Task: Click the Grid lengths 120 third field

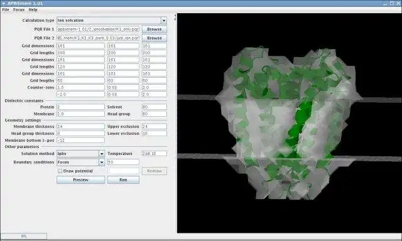Action: (155, 67)
